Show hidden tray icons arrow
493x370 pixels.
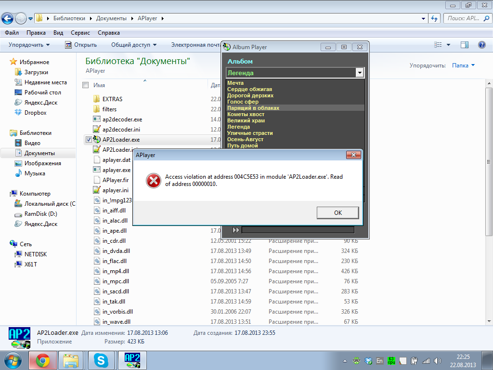pos(345,361)
